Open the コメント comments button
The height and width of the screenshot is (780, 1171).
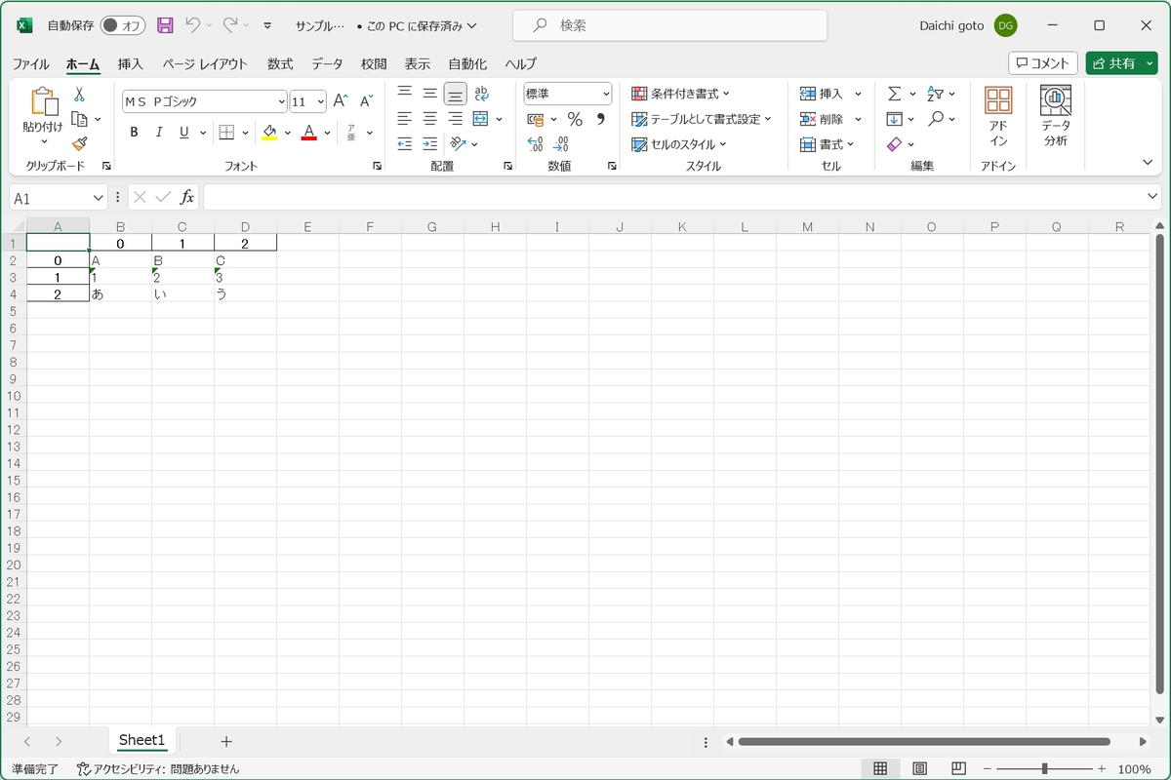click(x=1042, y=63)
